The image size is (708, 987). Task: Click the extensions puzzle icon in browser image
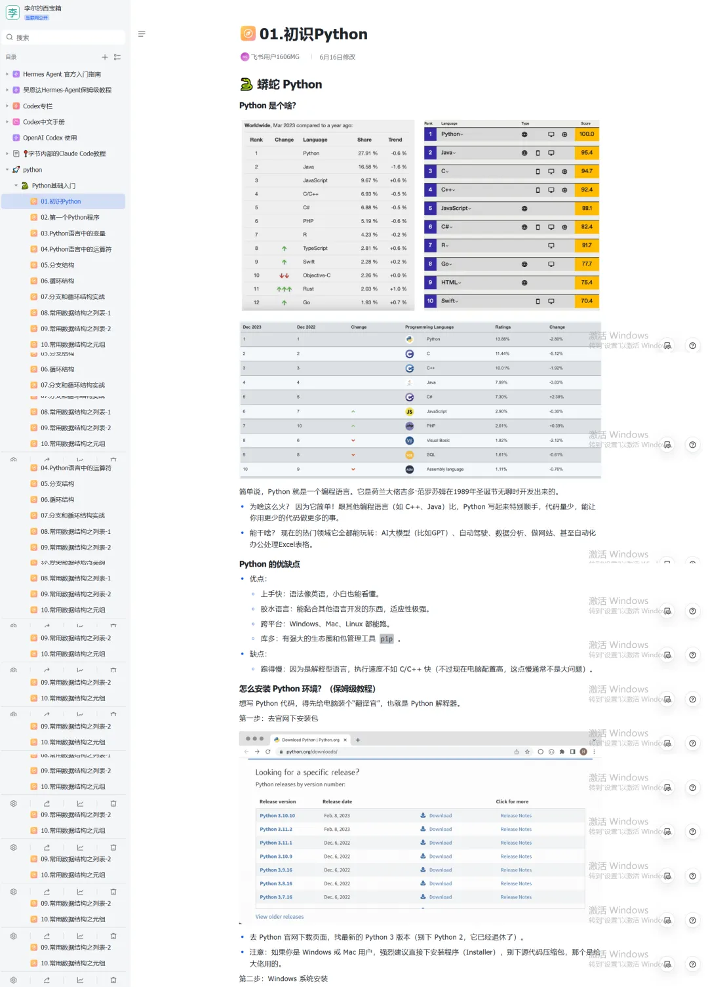tap(562, 752)
